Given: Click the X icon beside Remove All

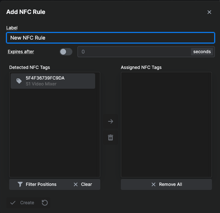Looking at the screenshot, I should point(154,184).
